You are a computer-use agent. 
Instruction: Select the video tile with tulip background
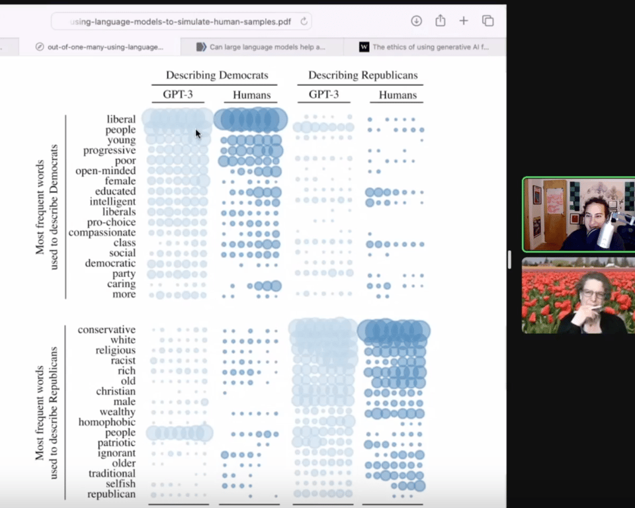tap(577, 295)
